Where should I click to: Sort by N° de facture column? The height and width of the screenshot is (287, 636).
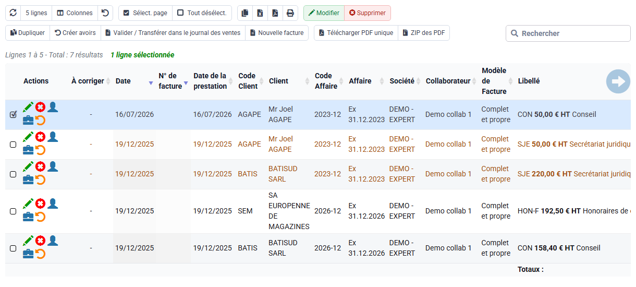click(x=173, y=81)
